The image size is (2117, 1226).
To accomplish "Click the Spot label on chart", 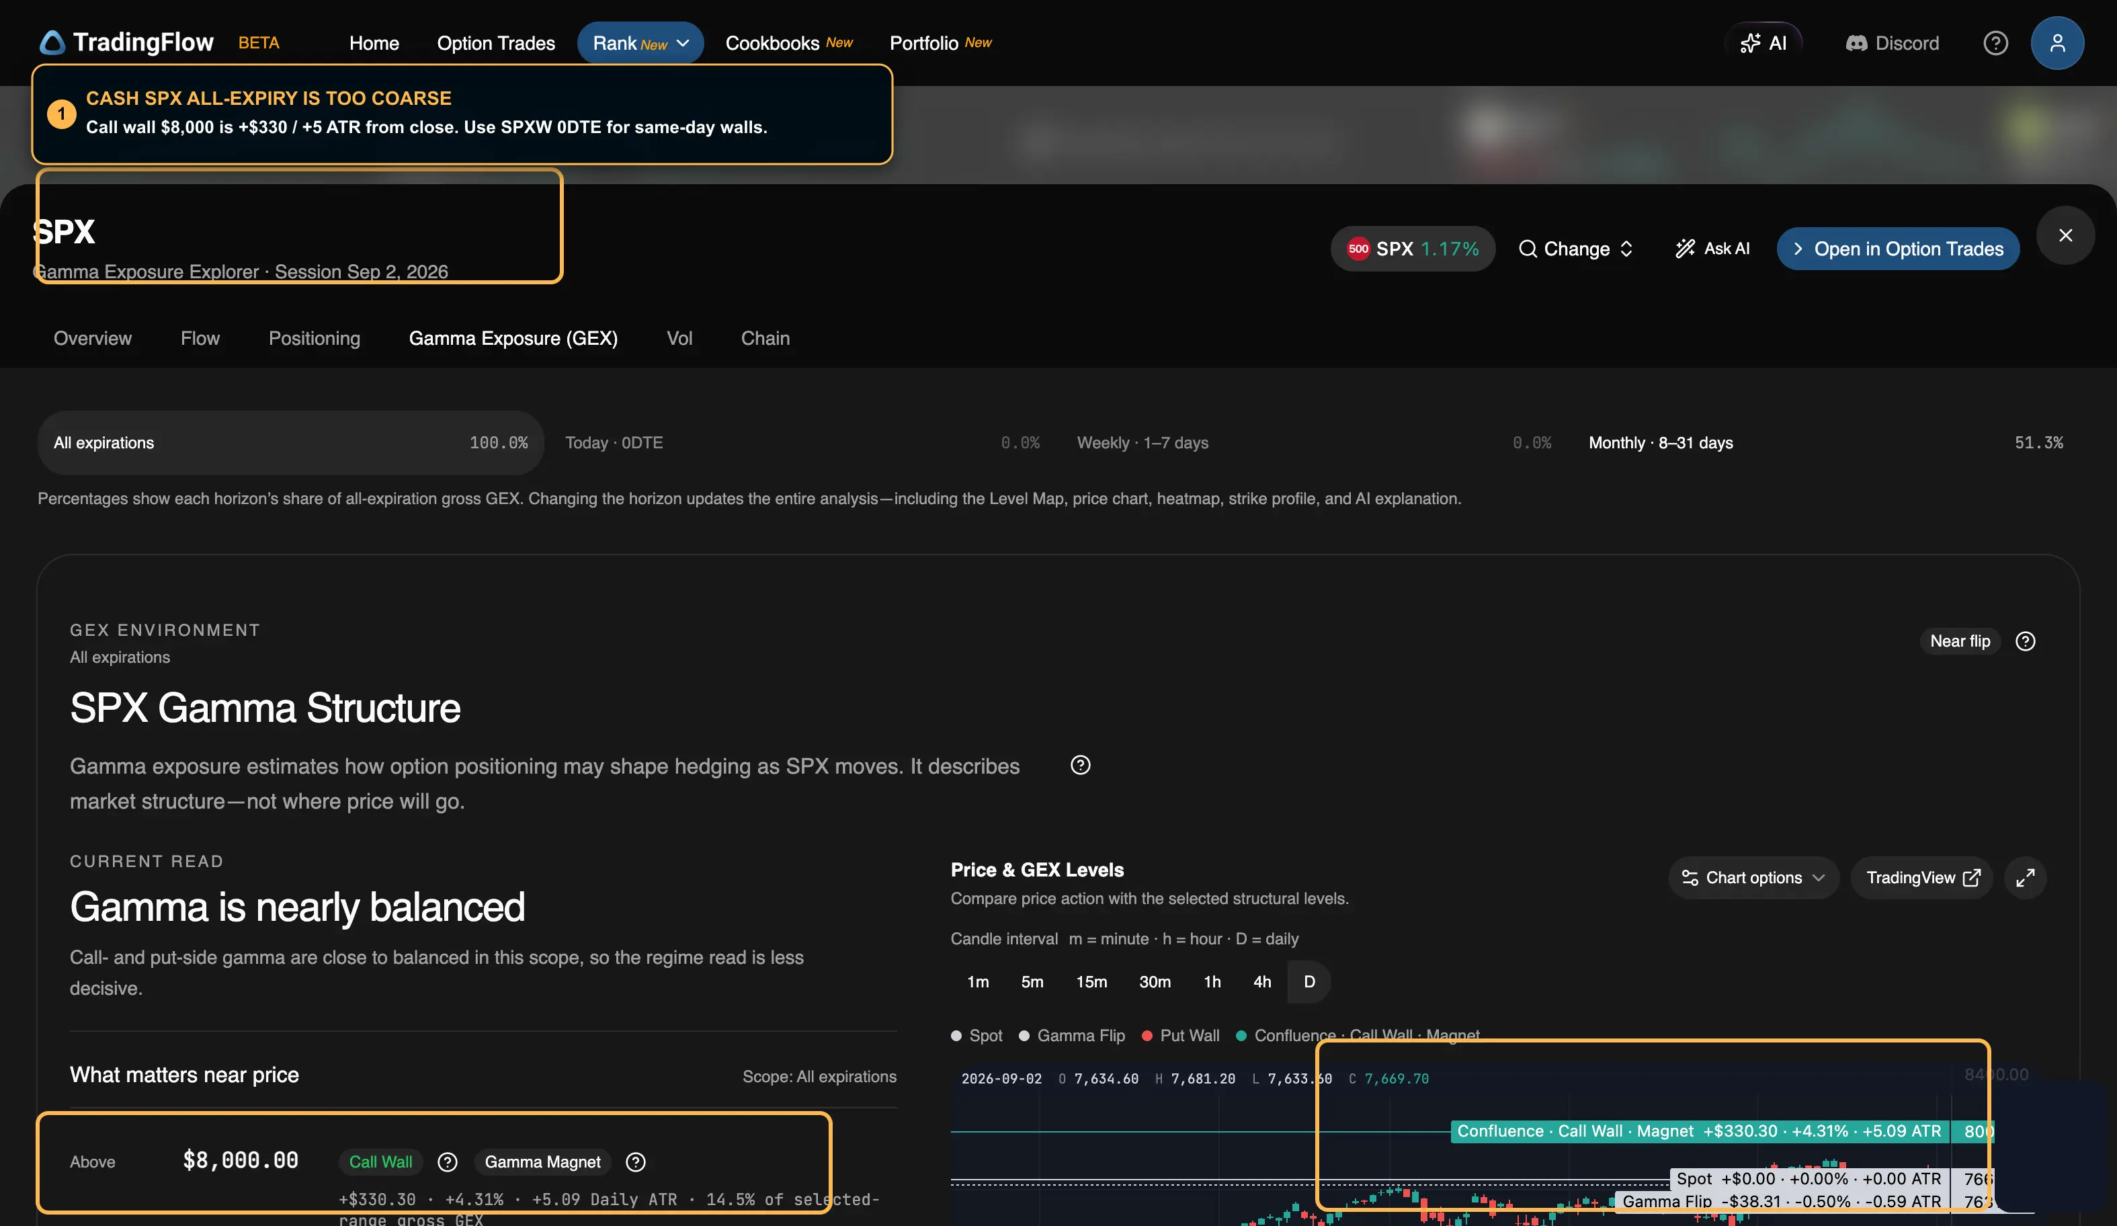I will coord(1808,1179).
